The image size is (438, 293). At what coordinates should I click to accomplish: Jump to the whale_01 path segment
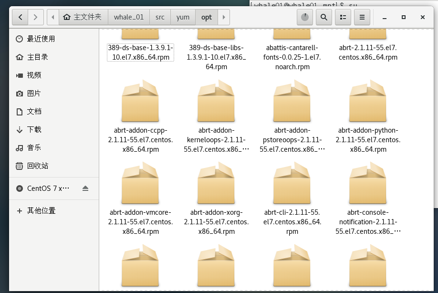point(129,17)
